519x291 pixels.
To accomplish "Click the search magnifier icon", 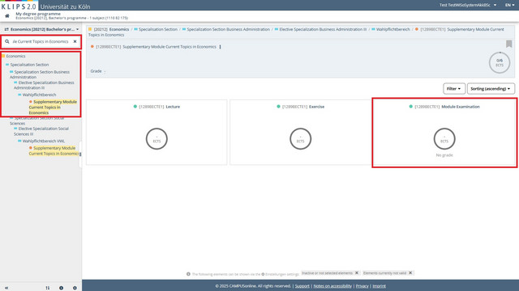I will coord(7,41).
